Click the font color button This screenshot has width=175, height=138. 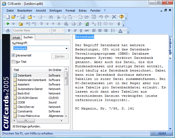120,31
